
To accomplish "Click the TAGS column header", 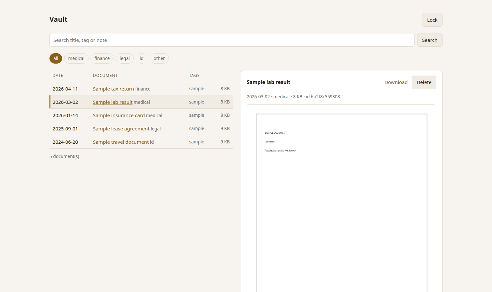I will tap(194, 75).
